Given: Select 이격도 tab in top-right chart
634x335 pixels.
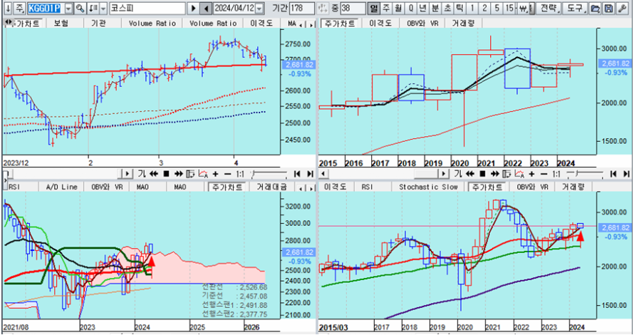Looking at the screenshot, I should point(381,24).
